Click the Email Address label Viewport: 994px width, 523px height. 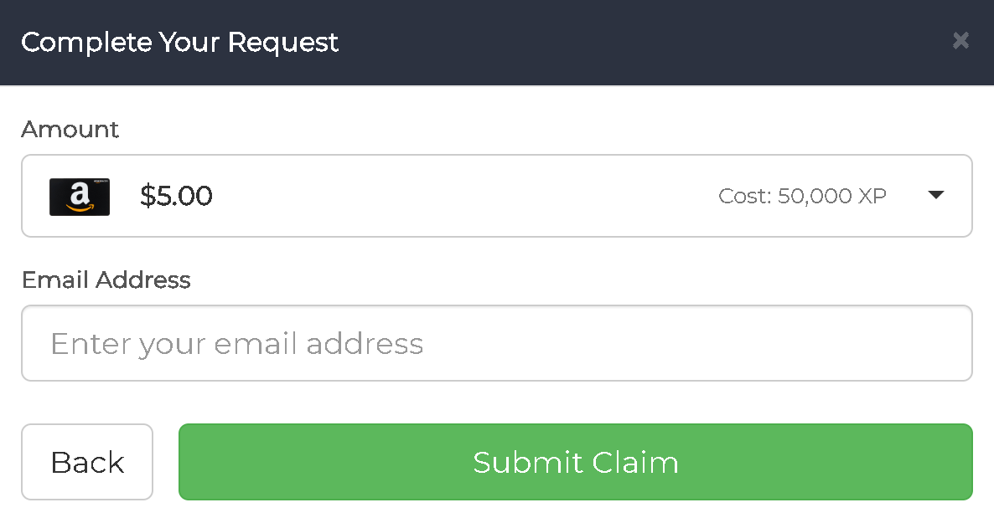pyautogui.click(x=106, y=279)
